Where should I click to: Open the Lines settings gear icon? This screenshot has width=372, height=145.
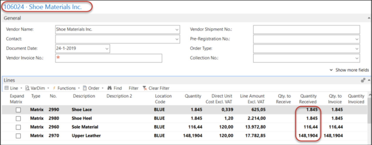pyautogui.click(x=363, y=80)
